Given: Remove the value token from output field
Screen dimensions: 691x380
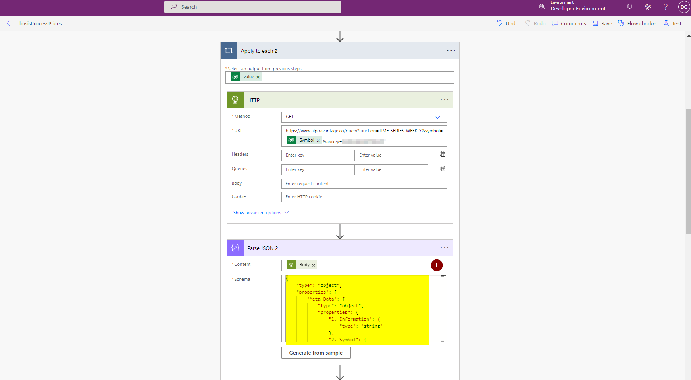Looking at the screenshot, I should click(x=258, y=77).
